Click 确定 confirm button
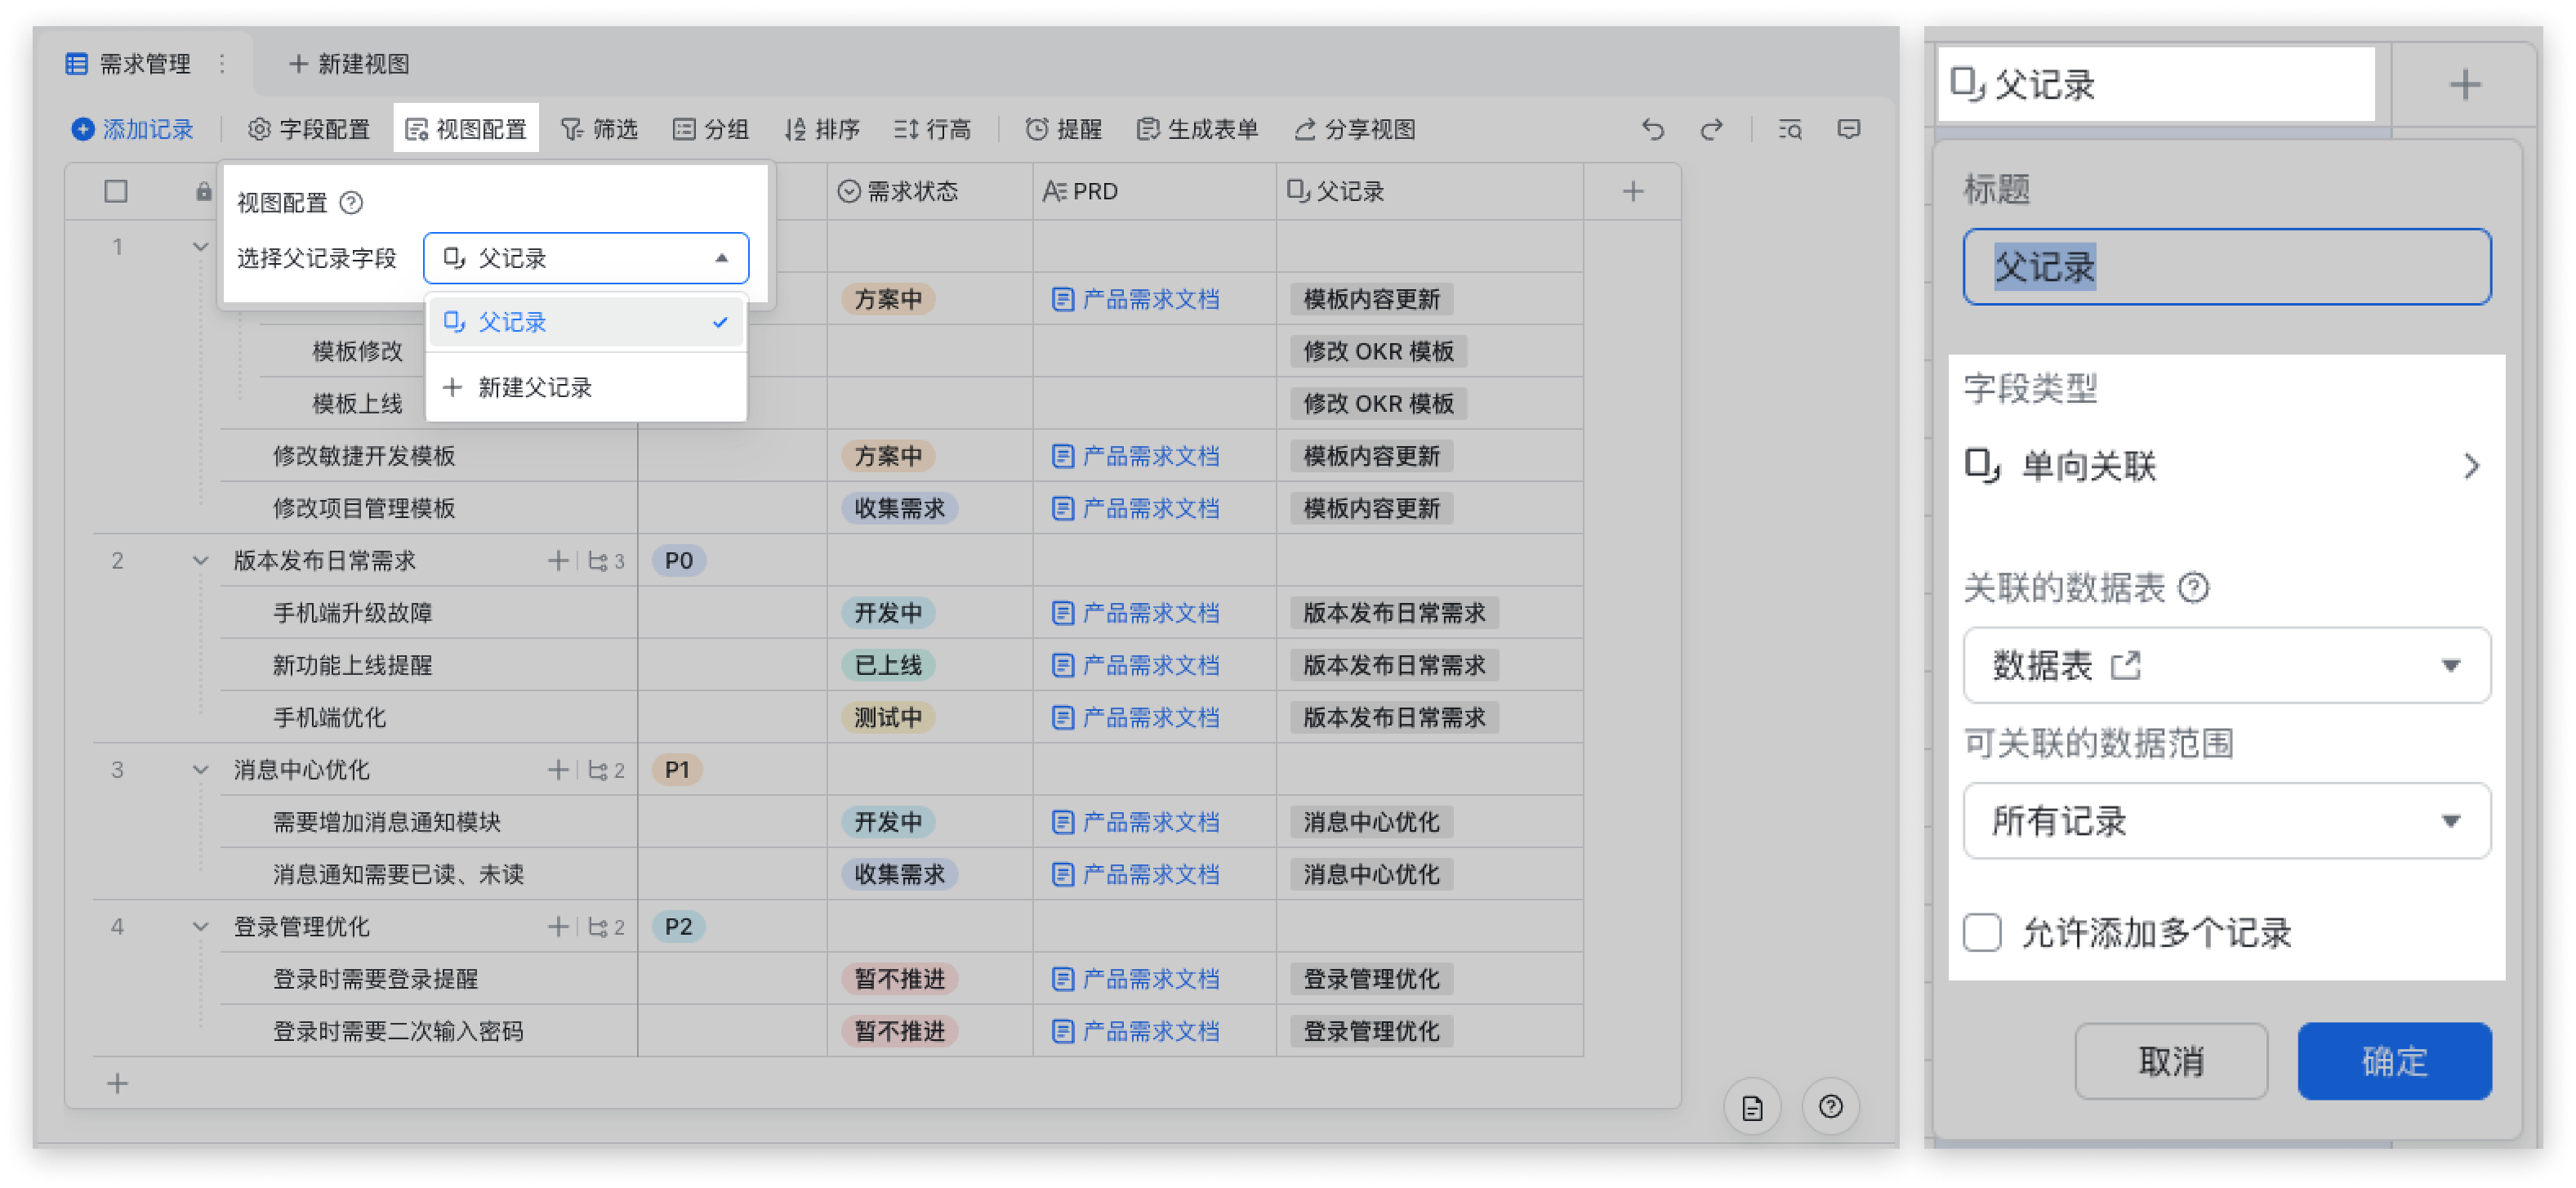The image size is (2576, 1188). (2394, 1061)
